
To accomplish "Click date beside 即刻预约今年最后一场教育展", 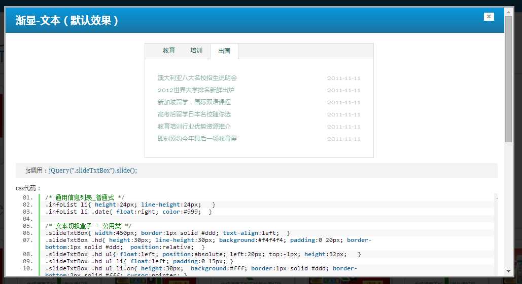I will coord(343,139).
